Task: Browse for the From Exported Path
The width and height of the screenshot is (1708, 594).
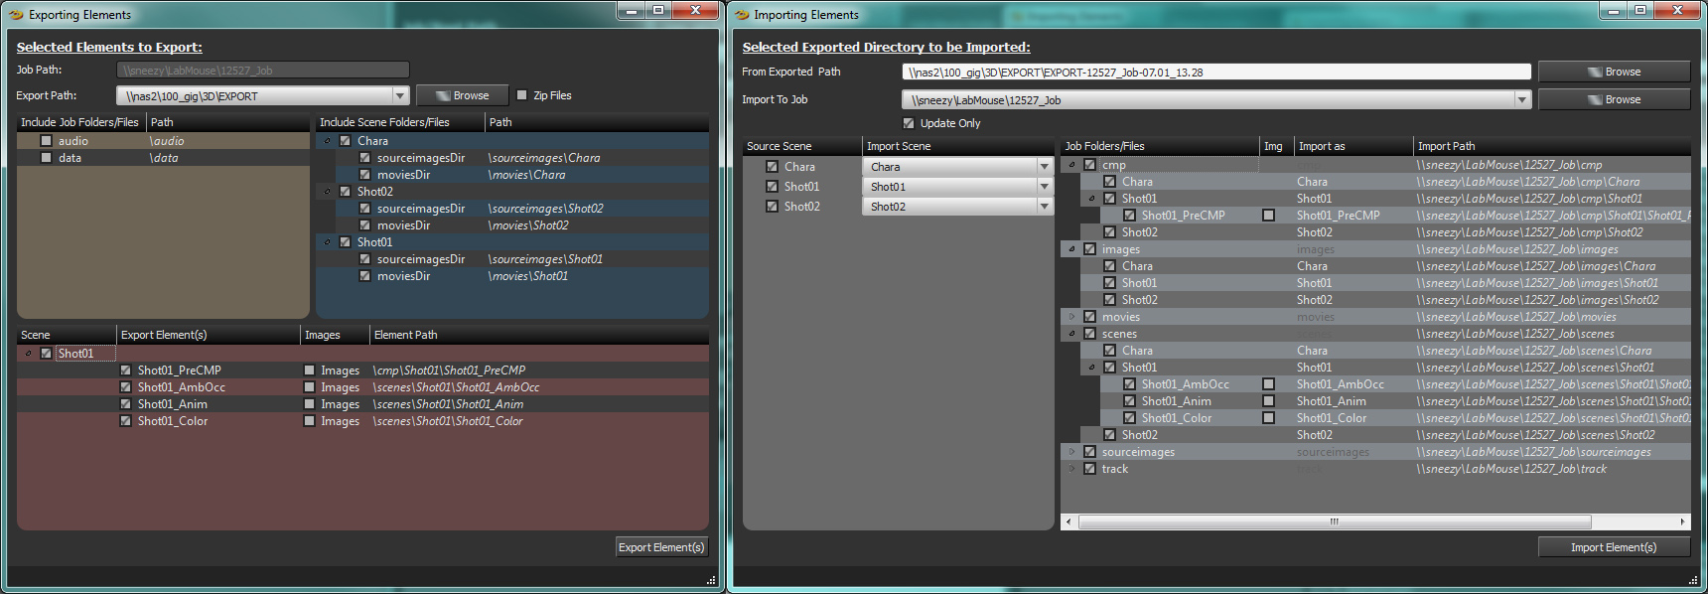Action: (1613, 72)
